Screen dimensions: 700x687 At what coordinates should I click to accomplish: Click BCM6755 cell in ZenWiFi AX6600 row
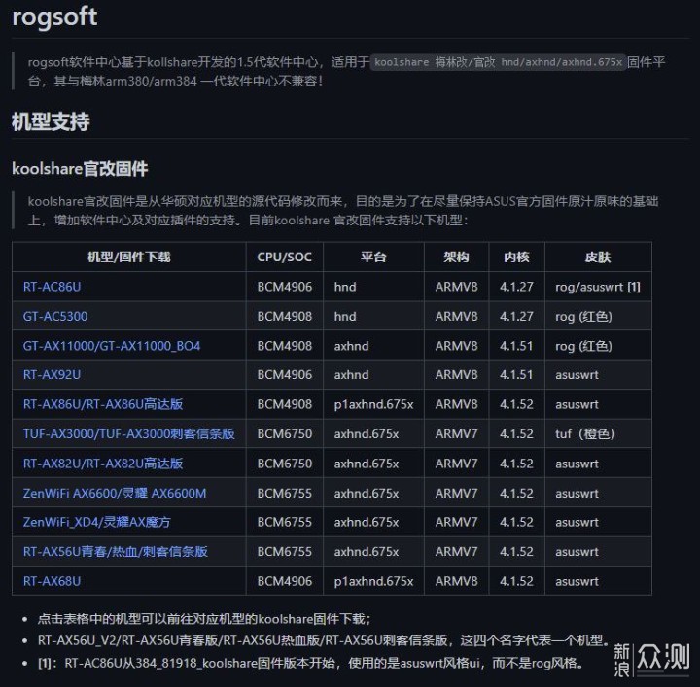coord(284,493)
